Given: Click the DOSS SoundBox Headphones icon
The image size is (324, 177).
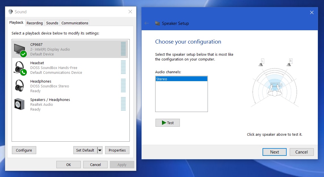Looking at the screenshot, I should click(x=20, y=86).
